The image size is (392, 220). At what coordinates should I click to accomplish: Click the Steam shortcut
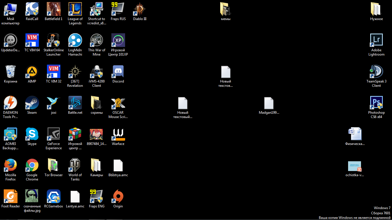pos(32,103)
